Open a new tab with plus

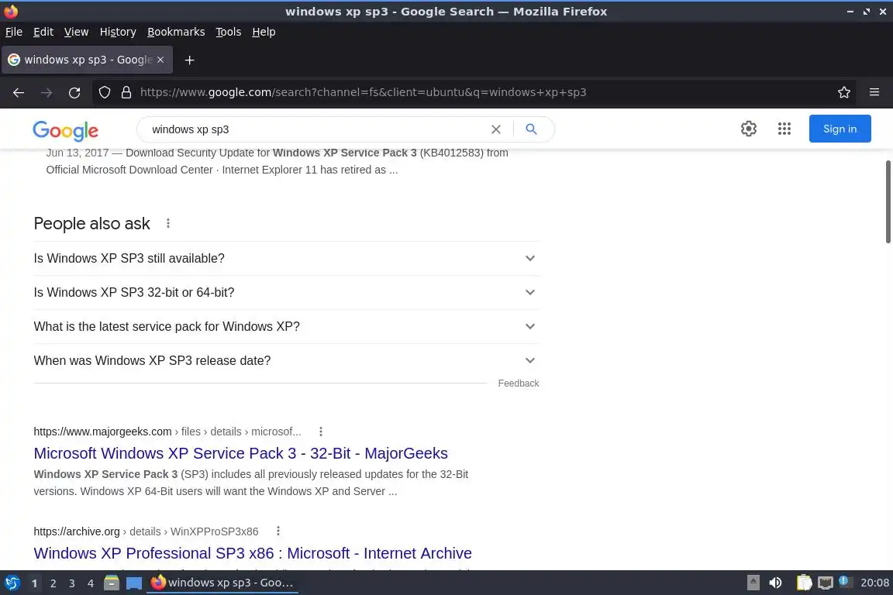[x=190, y=60]
